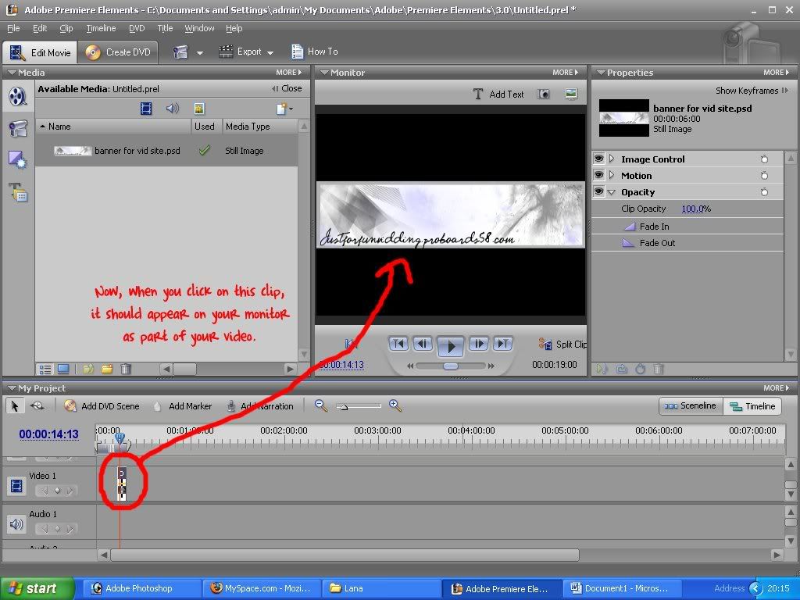Screen dimensions: 800x600
Task: Open the Titles sidebar icon
Action: pyautogui.click(x=18, y=192)
